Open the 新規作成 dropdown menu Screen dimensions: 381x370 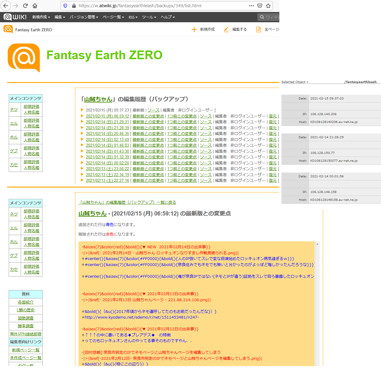tap(41, 17)
